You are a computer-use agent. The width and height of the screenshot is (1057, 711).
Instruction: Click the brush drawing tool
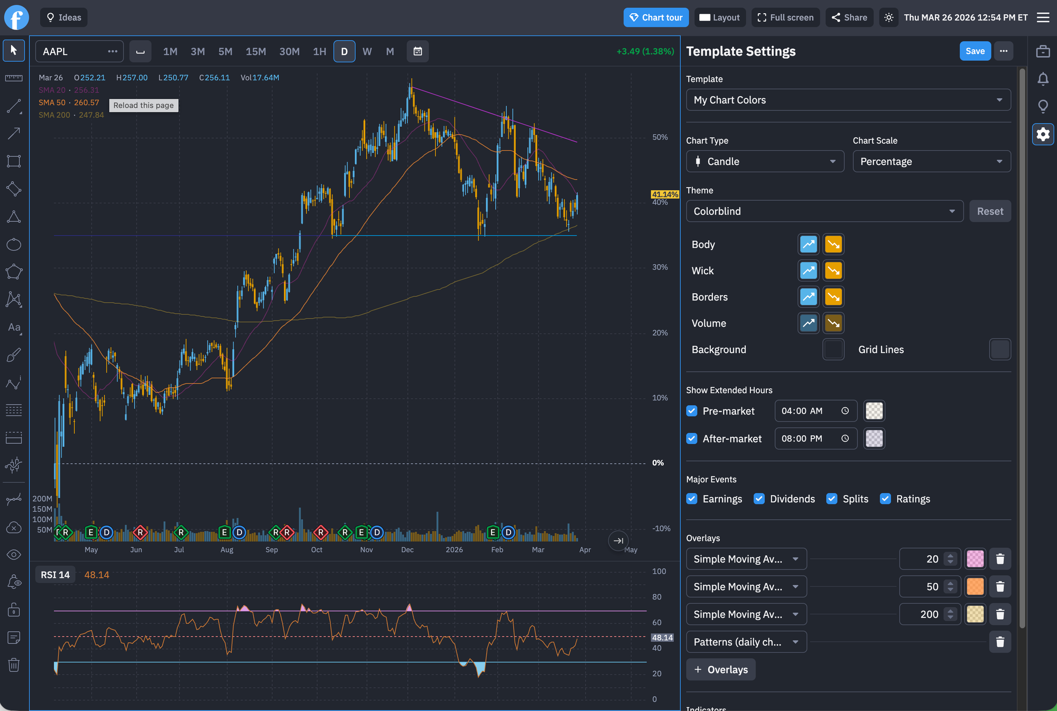click(14, 355)
